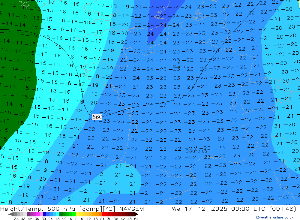Click the 560 contour label
The image size is (300, 220).
coord(97,117)
